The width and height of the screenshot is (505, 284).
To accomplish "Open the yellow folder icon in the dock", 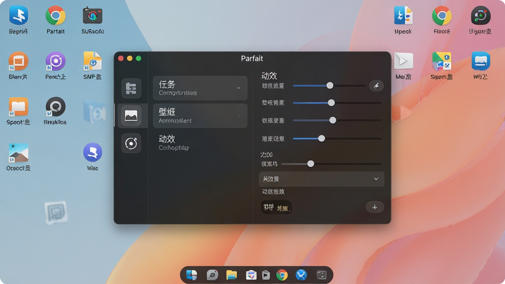I will (x=232, y=275).
